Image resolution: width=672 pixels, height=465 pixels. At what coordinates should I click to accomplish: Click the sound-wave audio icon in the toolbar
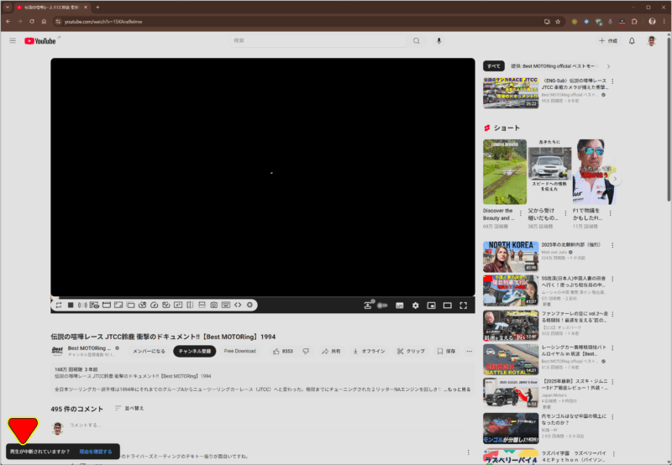coord(82,305)
